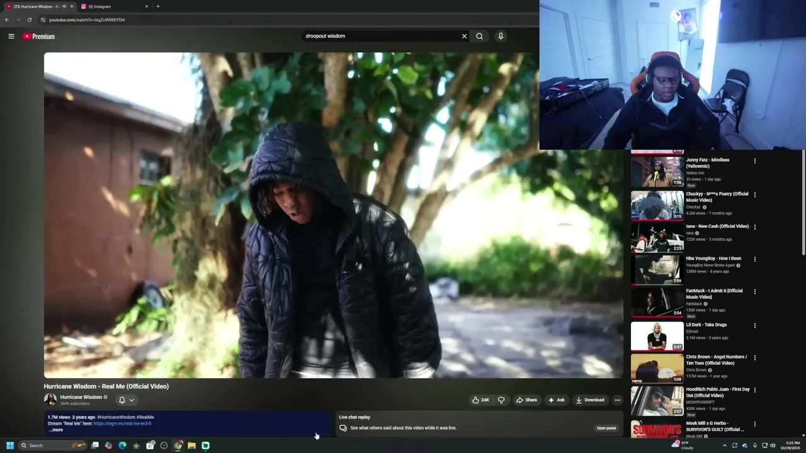This screenshot has height=453, width=806.
Task: Open options menu for Chris Brown video
Action: pyautogui.click(x=755, y=358)
